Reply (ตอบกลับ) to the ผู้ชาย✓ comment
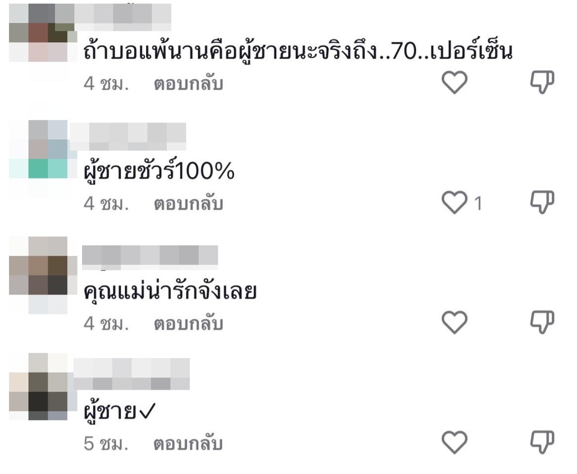Screen dimensions: 577x474 188,444
